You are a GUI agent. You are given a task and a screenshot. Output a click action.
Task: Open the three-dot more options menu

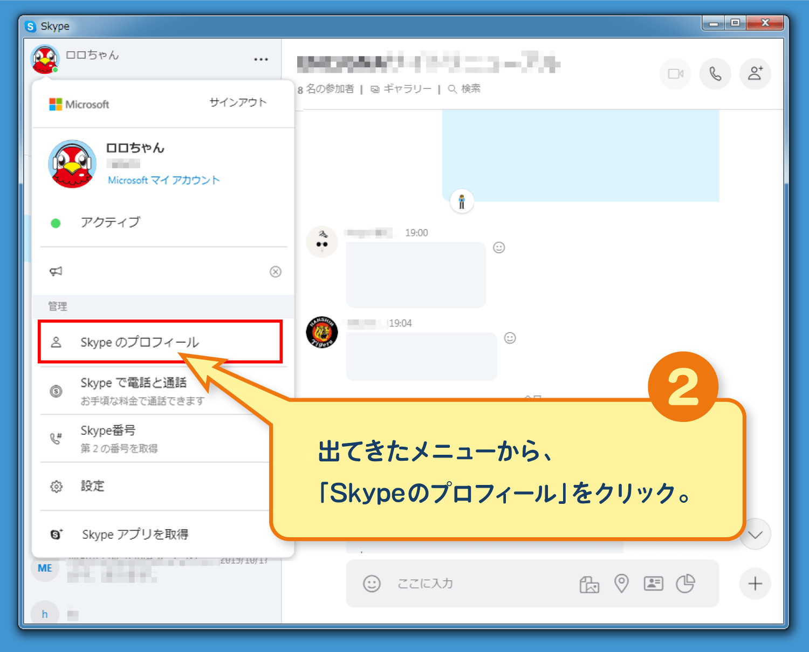[261, 59]
